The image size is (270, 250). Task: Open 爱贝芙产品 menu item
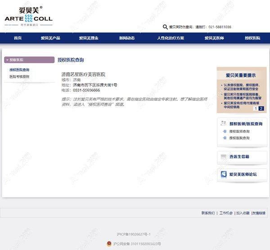coord(50,38)
